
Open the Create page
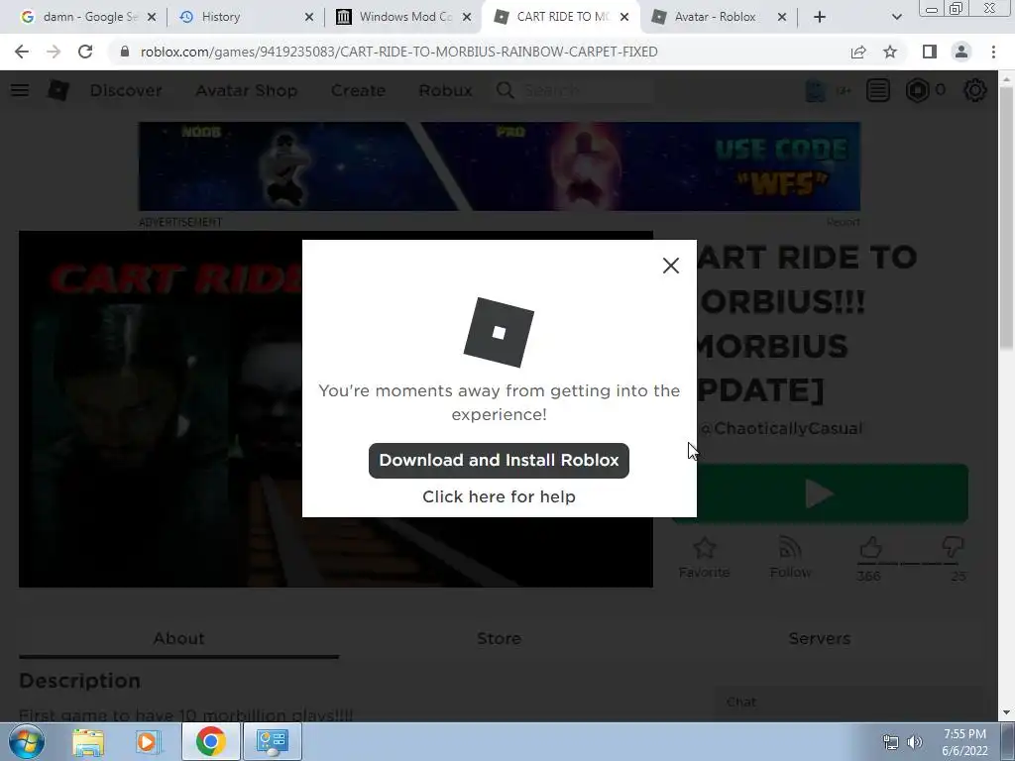(358, 90)
